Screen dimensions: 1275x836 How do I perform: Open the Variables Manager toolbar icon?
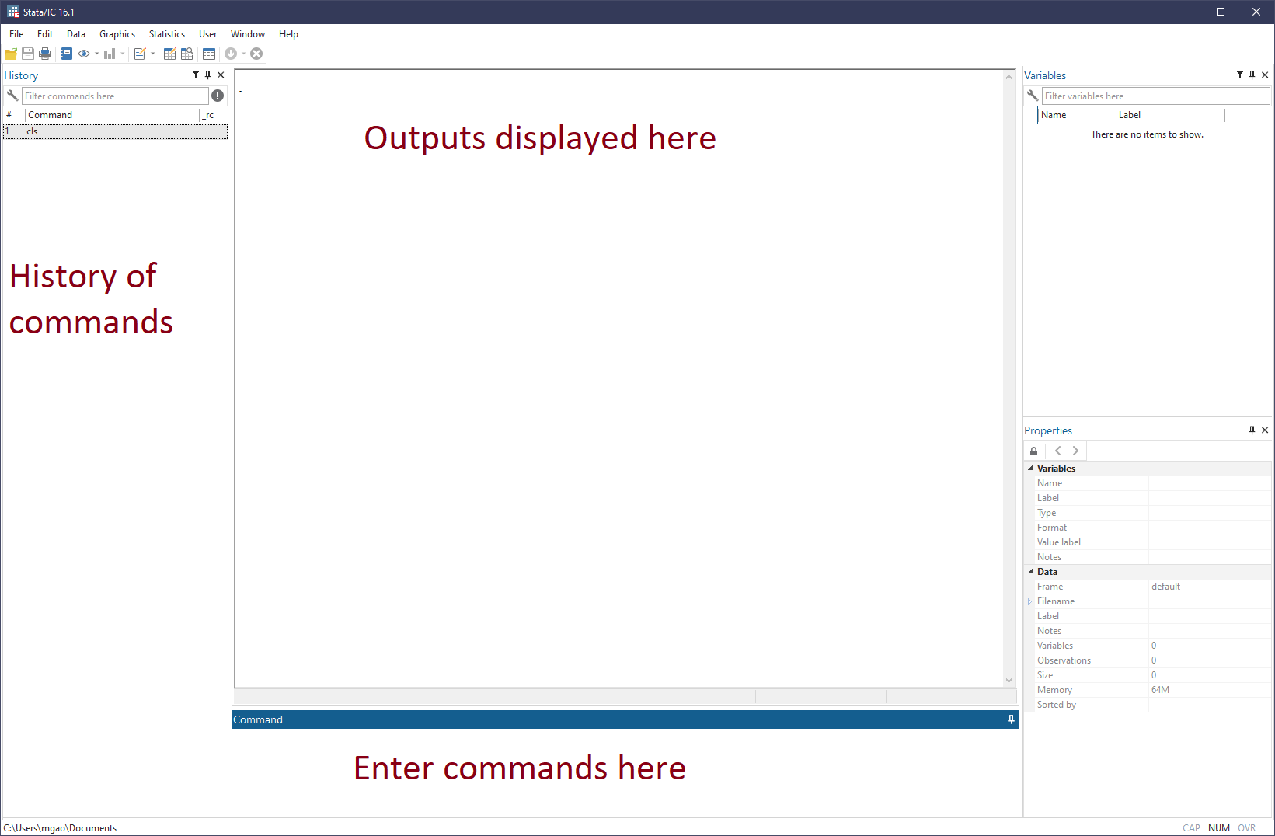[209, 54]
